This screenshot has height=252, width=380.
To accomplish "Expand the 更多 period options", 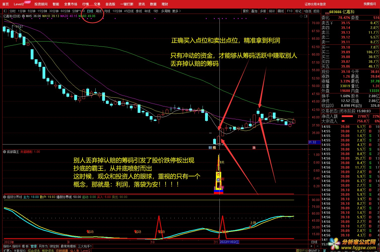I will tap(176, 11).
